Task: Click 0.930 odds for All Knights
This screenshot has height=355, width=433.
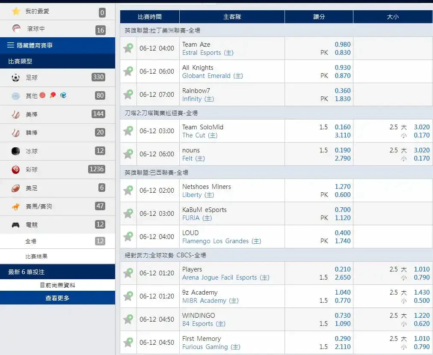Action: point(342,68)
